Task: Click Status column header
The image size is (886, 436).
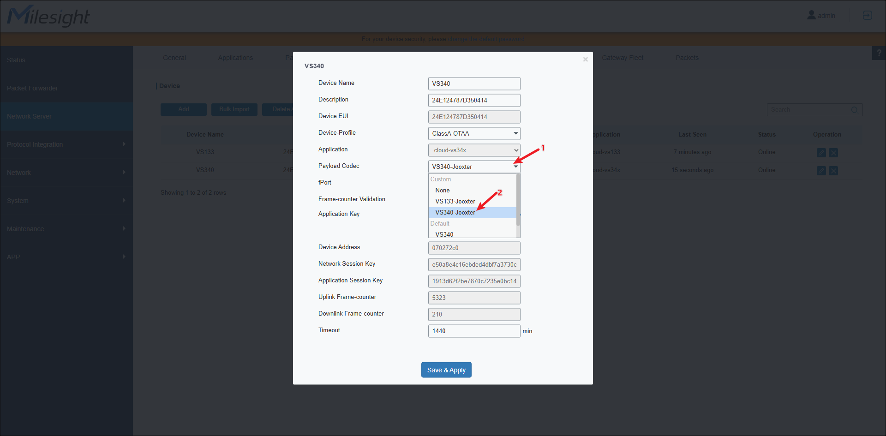Action: (x=766, y=135)
